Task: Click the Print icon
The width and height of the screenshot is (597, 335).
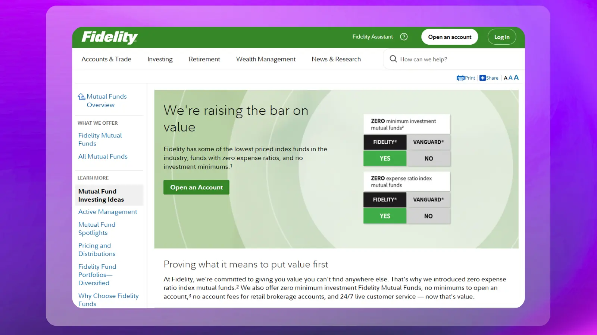Action: 460,78
